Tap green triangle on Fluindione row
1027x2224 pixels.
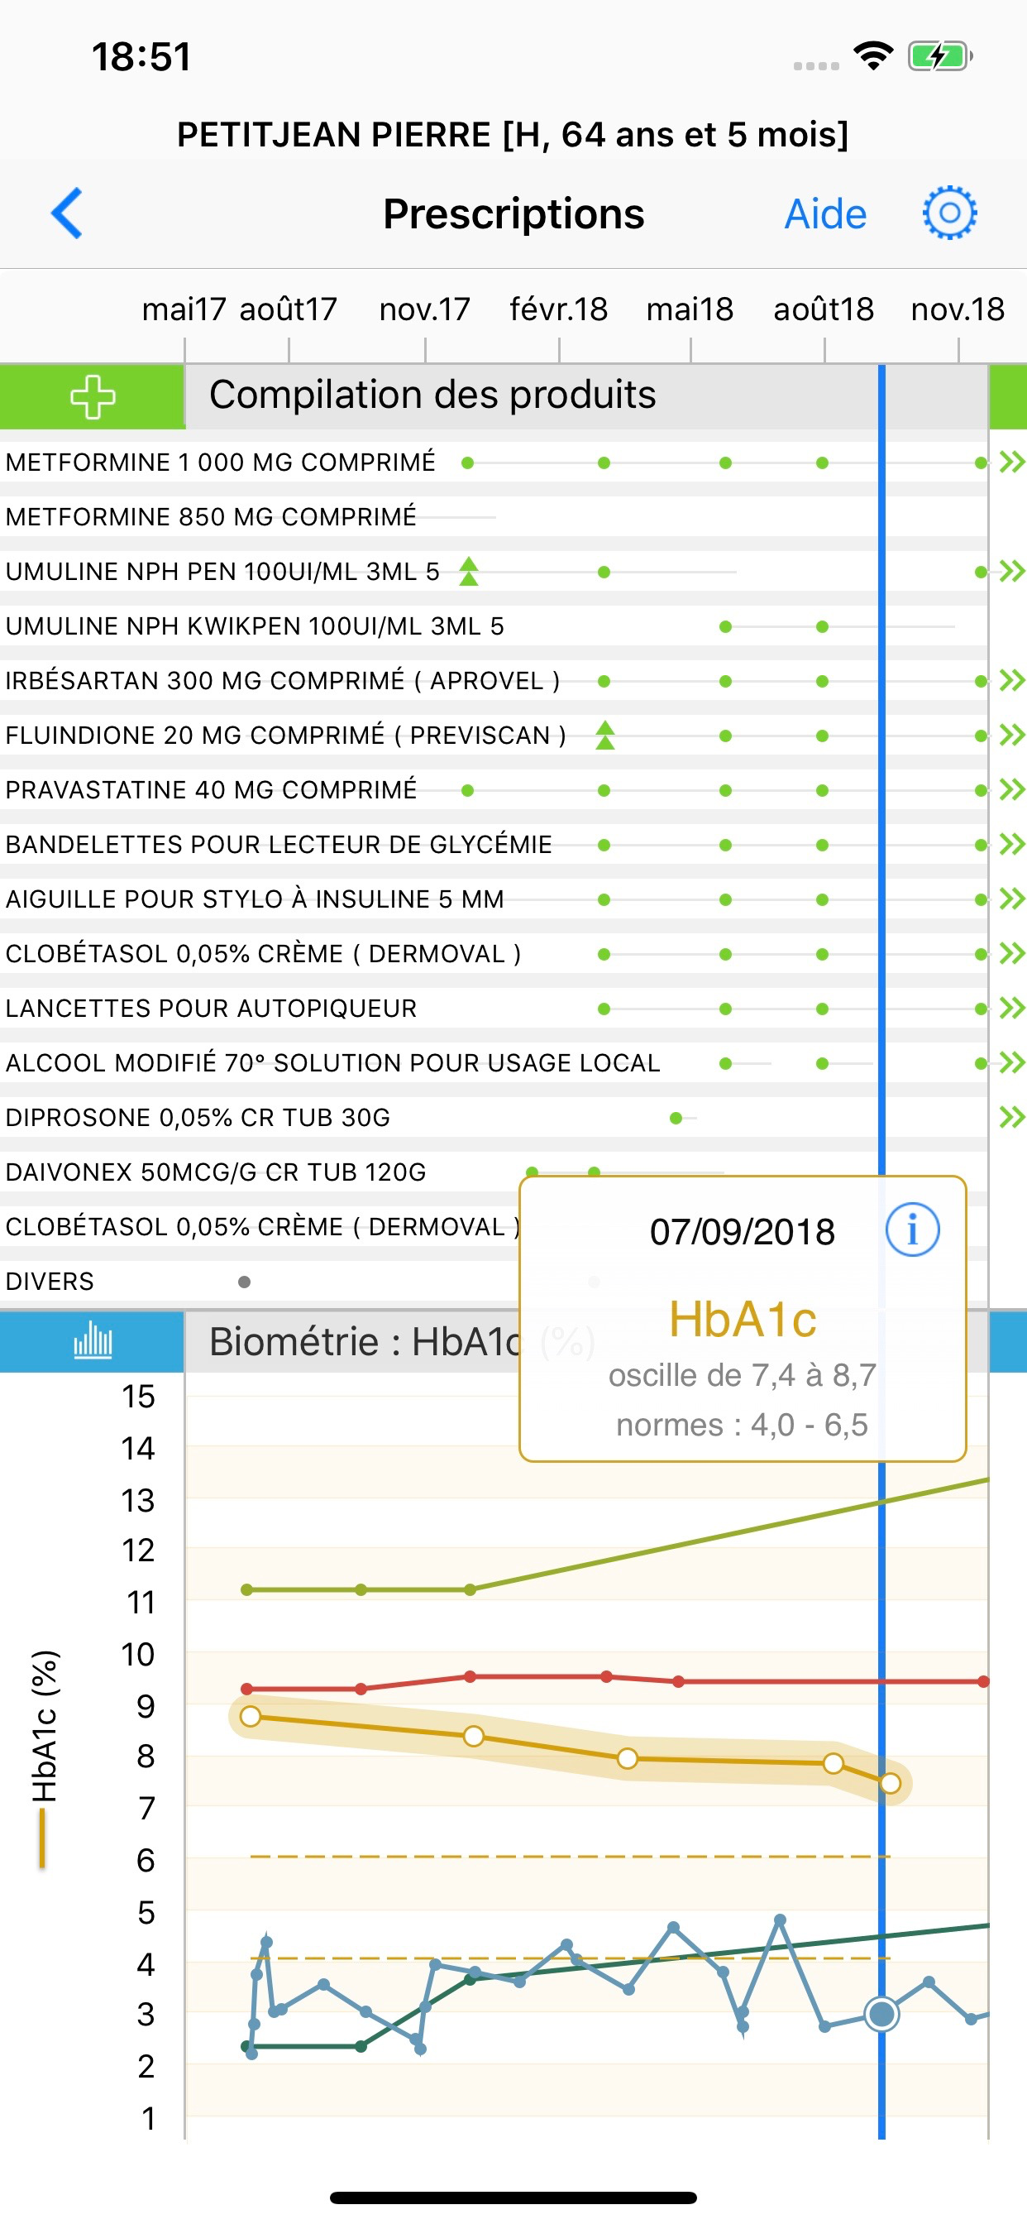605,736
